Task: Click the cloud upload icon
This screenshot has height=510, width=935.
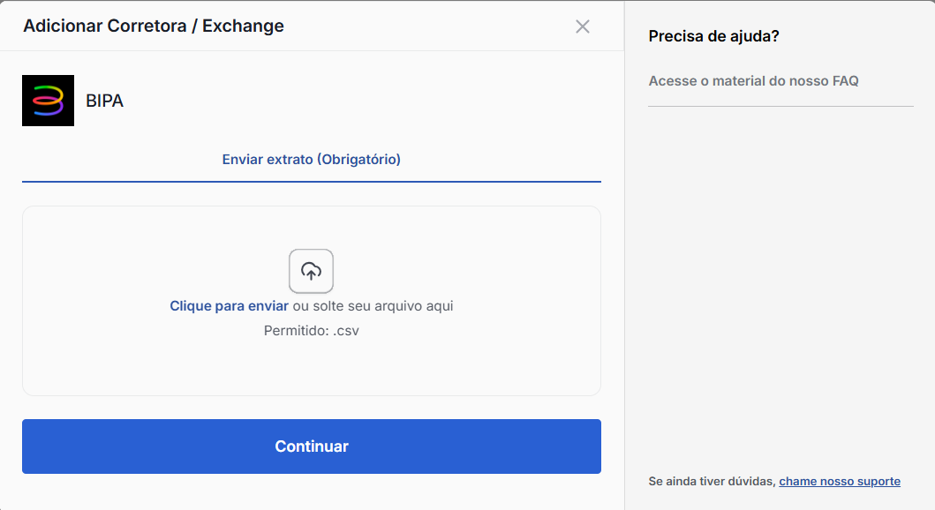Action: click(x=311, y=271)
